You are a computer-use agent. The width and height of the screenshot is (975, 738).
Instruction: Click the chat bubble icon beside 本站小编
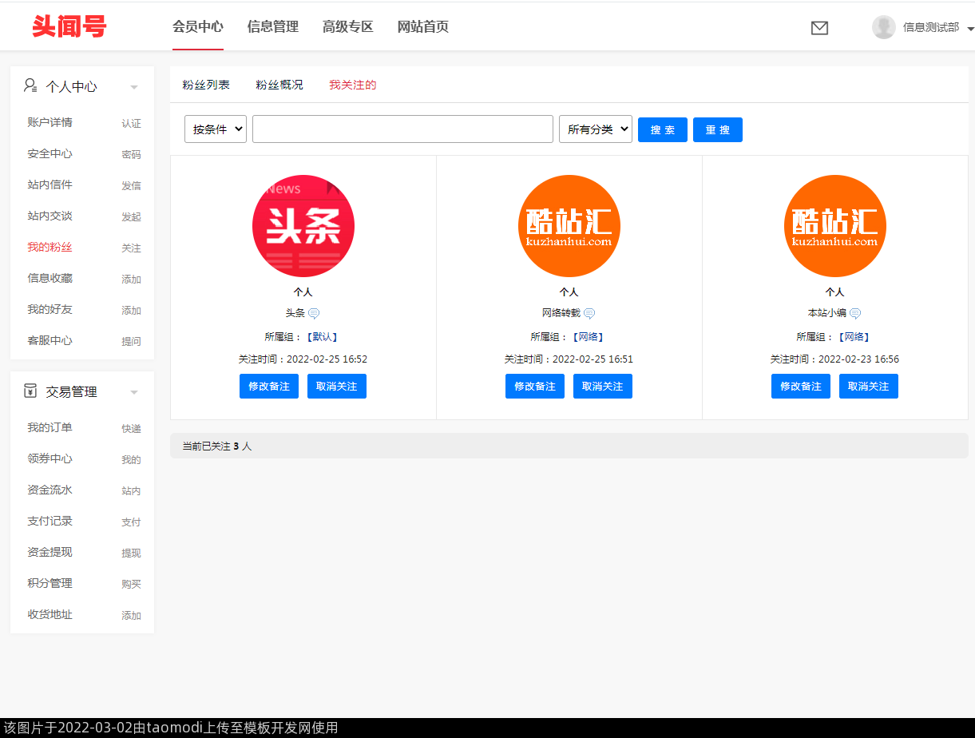pyautogui.click(x=855, y=314)
